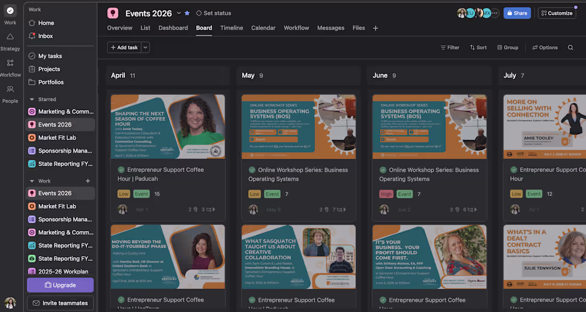Unstar the Events 2026 project
The height and width of the screenshot is (312, 586).
[x=187, y=13]
